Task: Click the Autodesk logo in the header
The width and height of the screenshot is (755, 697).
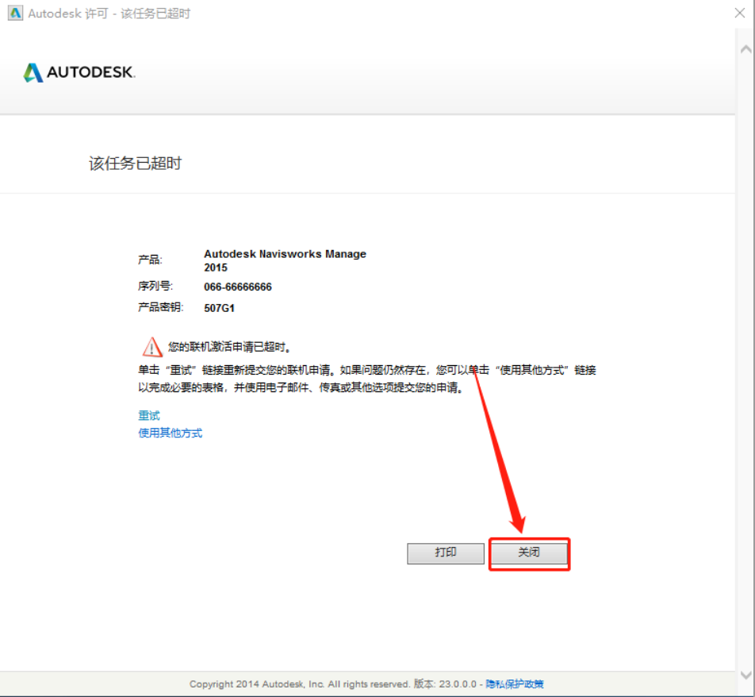Action: point(79,72)
